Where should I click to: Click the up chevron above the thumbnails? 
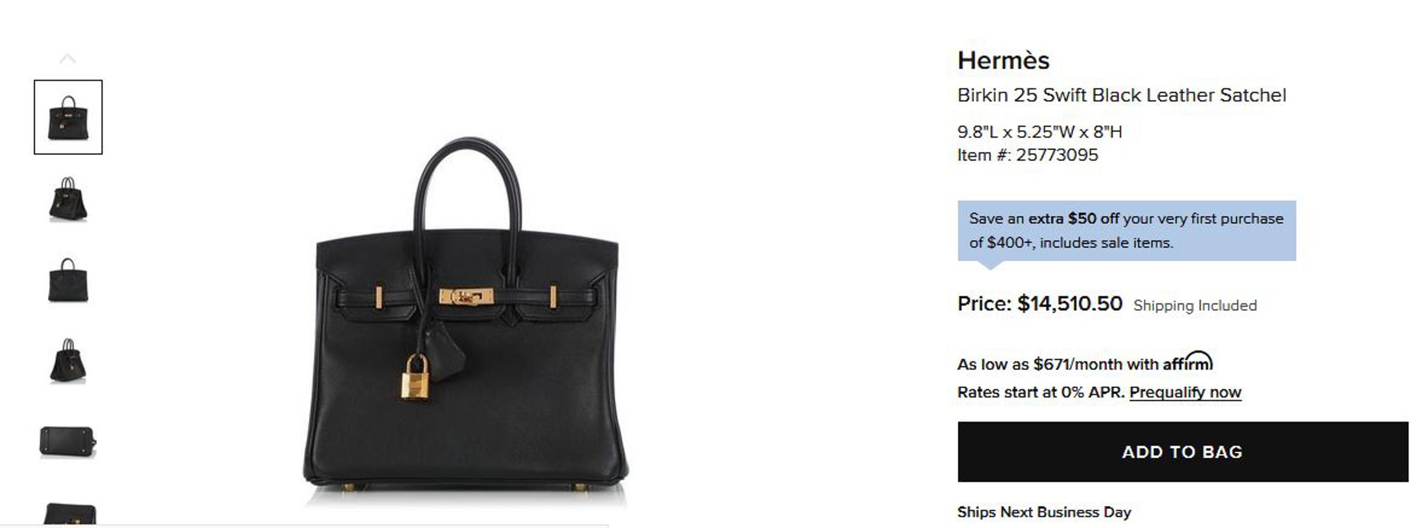click(67, 59)
